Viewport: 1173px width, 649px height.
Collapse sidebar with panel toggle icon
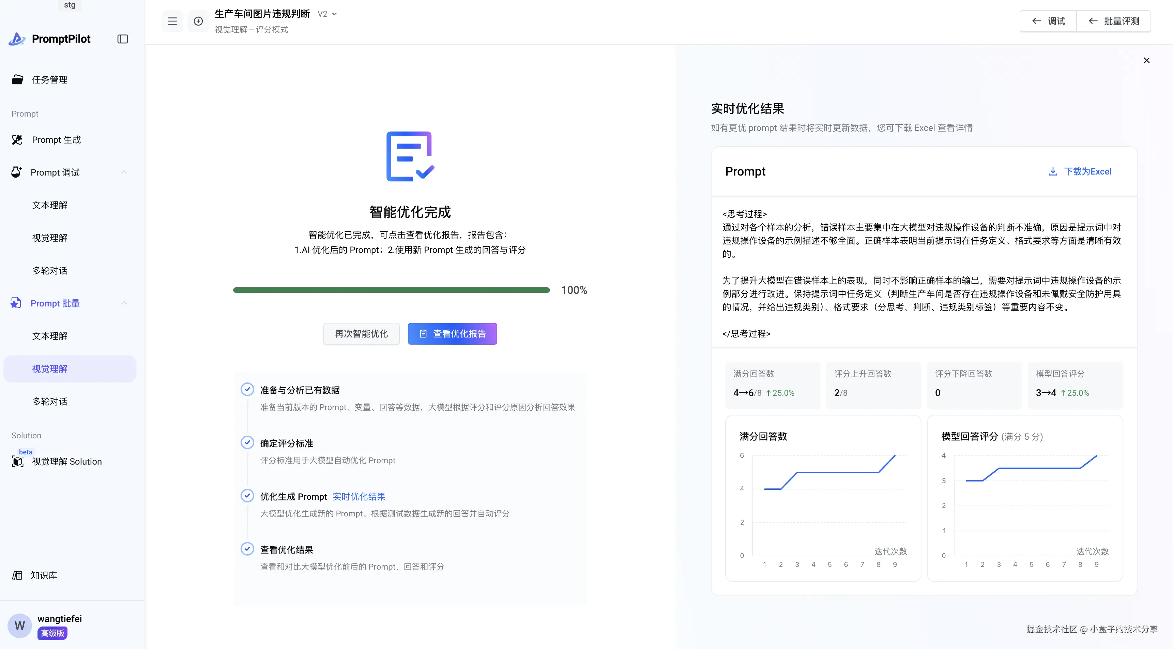coord(122,39)
